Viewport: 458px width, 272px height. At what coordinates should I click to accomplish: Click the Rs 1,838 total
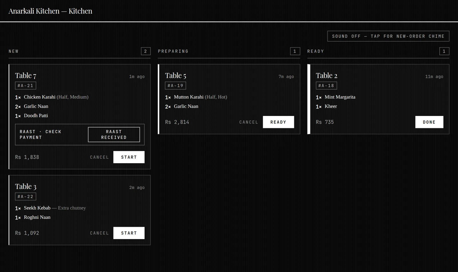[x=27, y=157]
